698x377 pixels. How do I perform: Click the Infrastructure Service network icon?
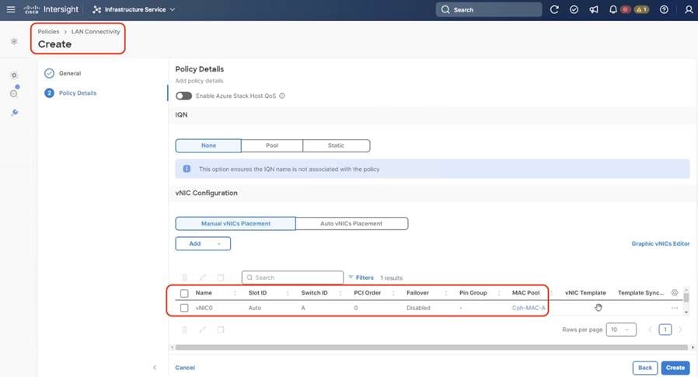96,9
